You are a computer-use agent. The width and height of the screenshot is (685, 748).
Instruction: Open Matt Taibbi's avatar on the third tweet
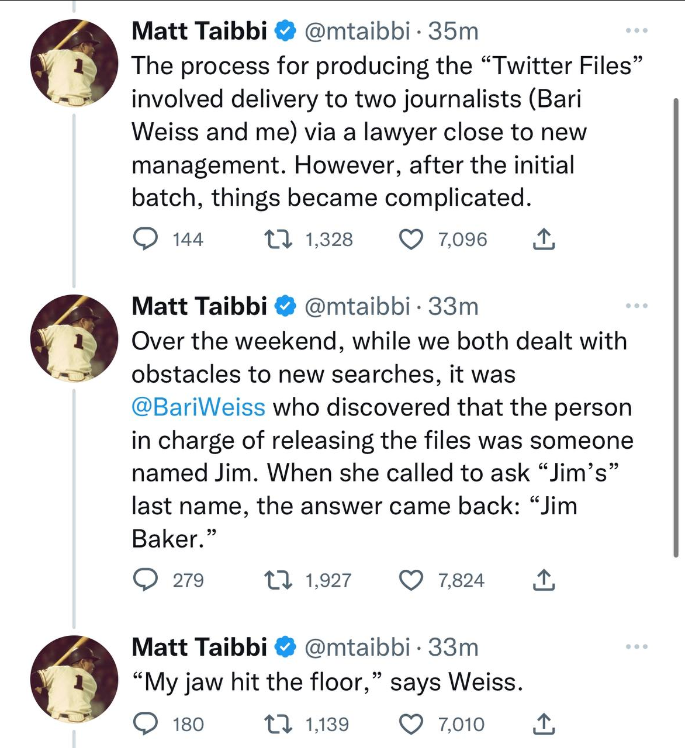(74, 679)
